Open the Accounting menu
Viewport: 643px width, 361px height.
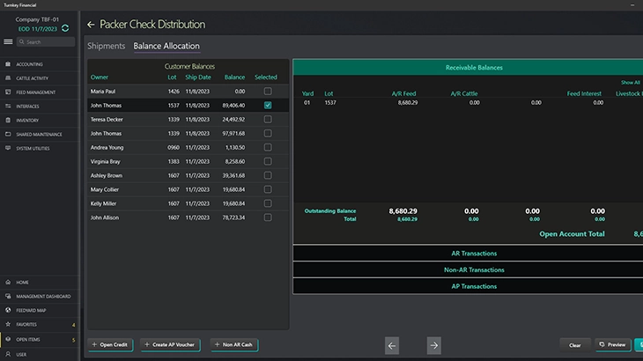pos(29,64)
